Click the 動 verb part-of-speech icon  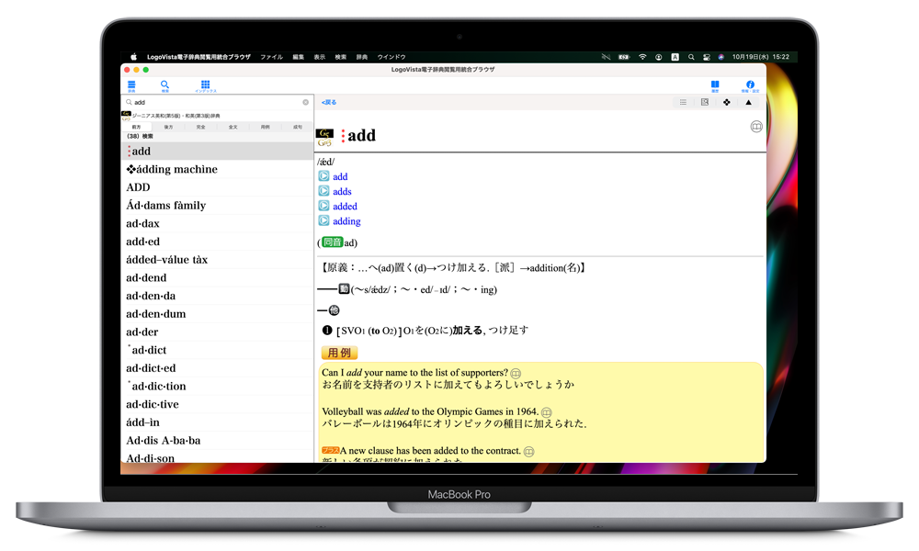pos(344,288)
